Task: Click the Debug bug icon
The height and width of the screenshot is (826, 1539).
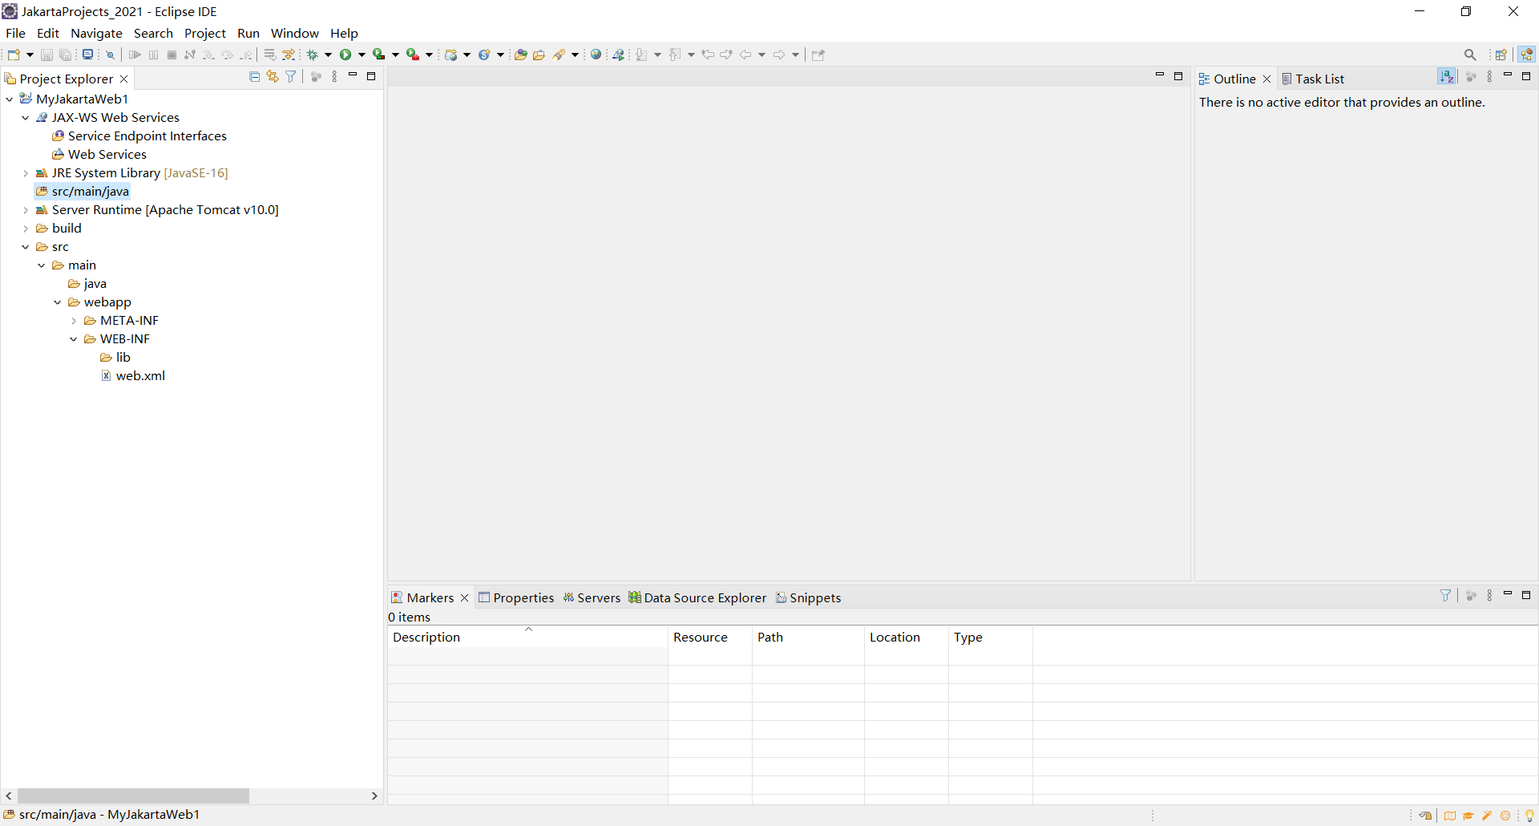Action: tap(313, 55)
